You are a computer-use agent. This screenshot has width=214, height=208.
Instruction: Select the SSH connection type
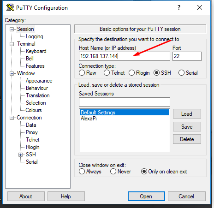point(156,73)
